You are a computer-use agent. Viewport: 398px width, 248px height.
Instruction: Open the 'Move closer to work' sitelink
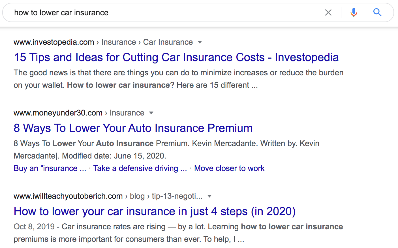[229, 168]
